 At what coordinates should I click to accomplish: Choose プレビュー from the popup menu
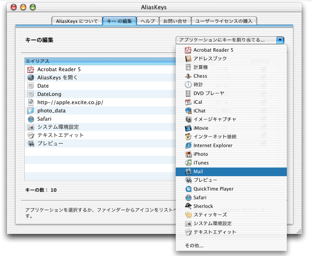pyautogui.click(x=231, y=180)
